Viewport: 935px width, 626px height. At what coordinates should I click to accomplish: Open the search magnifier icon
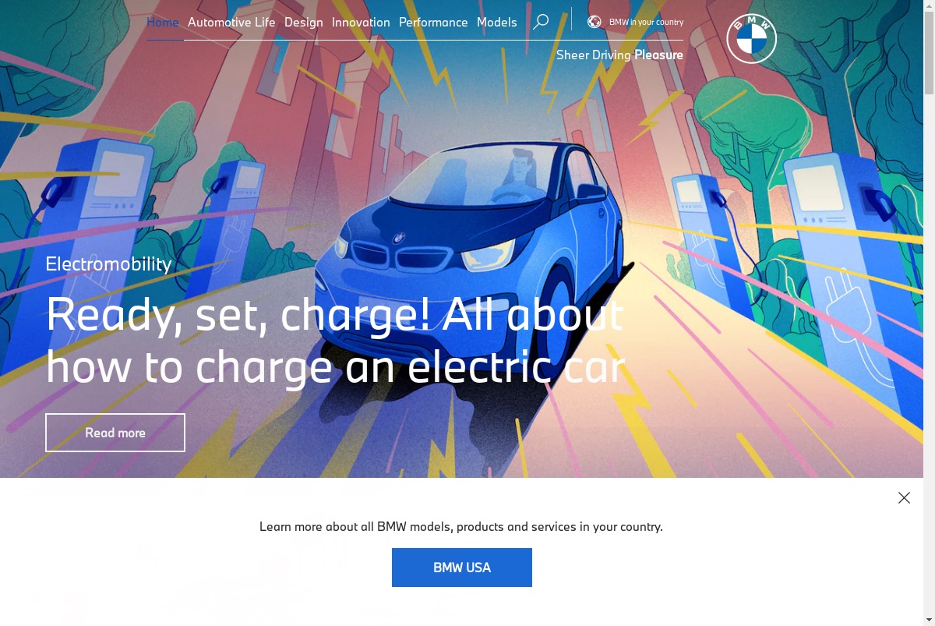pos(541,22)
